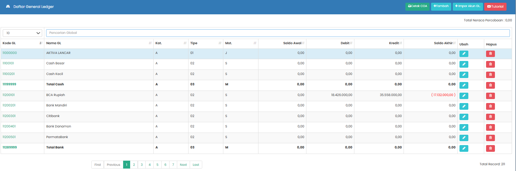Viewport: 516px width, 171px height.
Task: Select credit value 35.558.000,00
Action: 391,95
